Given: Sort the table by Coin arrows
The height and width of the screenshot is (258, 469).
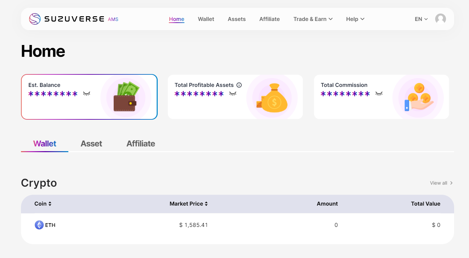Looking at the screenshot, I should 50,204.
